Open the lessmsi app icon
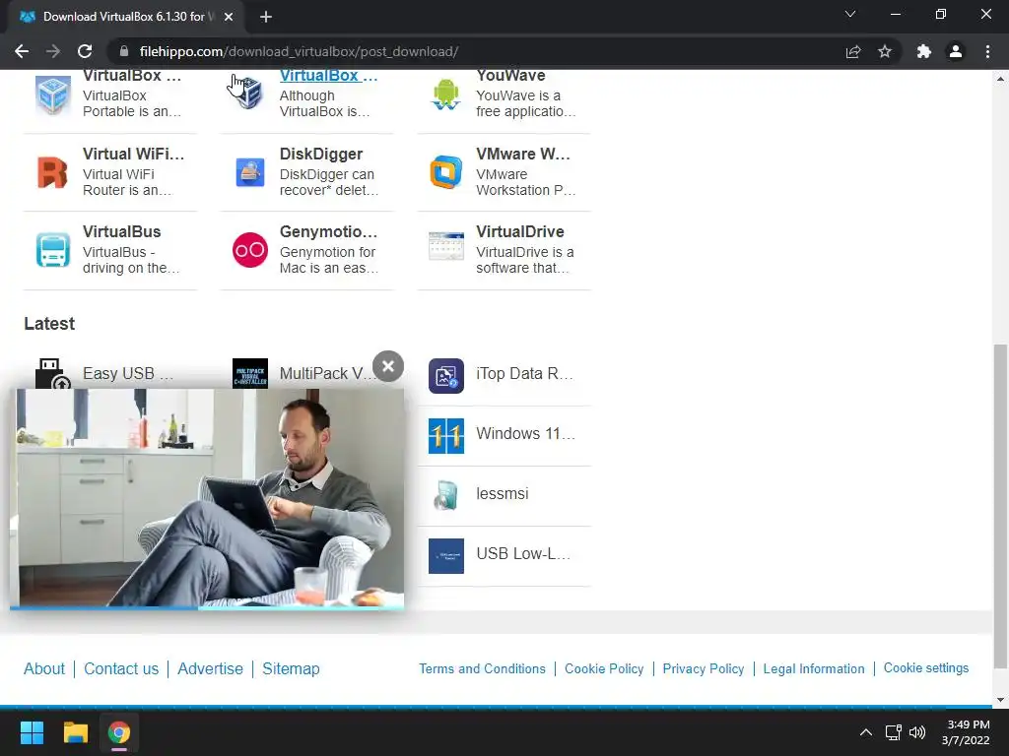1009x756 pixels. click(x=446, y=496)
